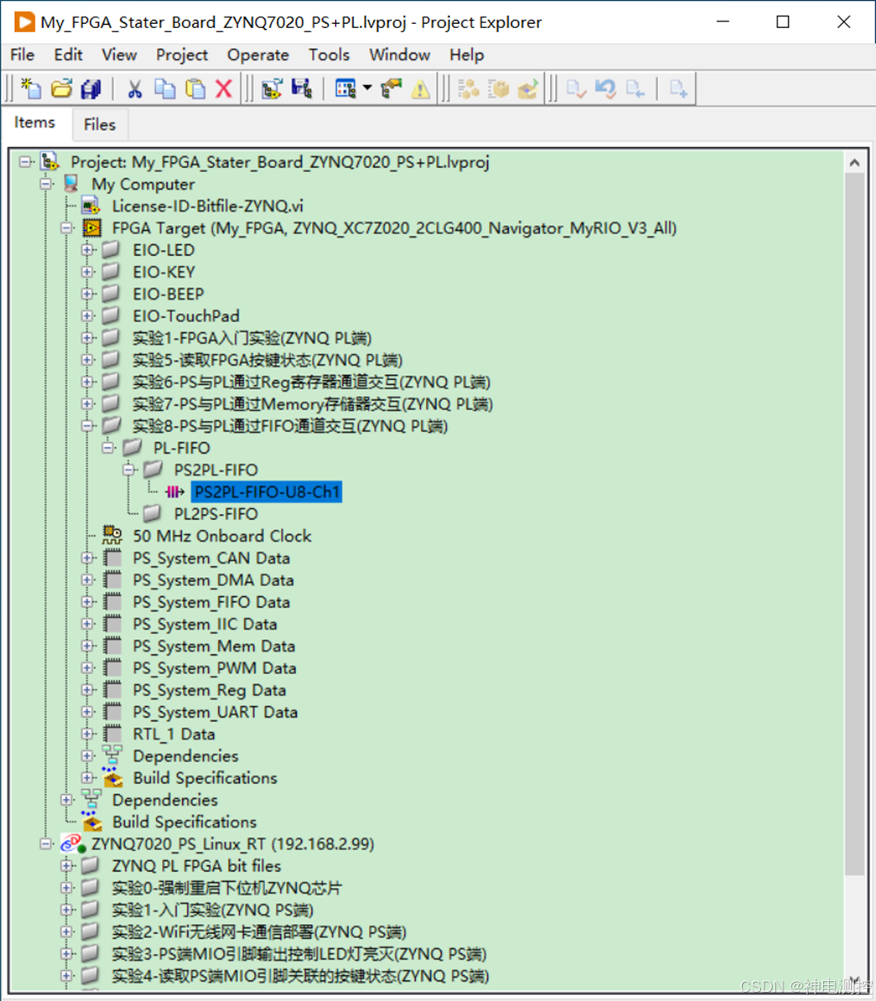Click the greyed package build icon
The height and width of the screenshot is (1001, 876).
coord(498,89)
